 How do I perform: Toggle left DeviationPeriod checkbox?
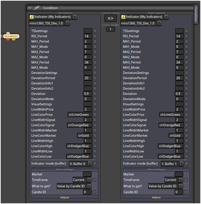tap(95, 78)
